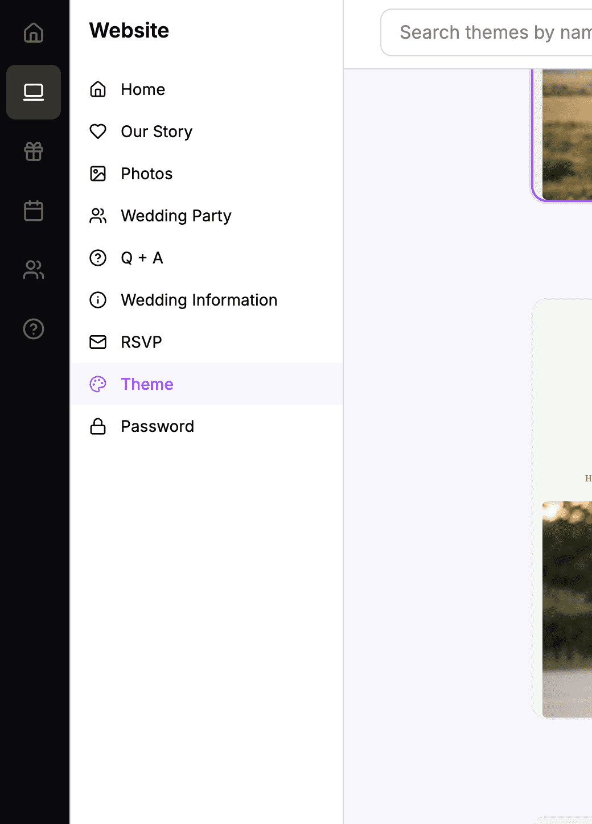This screenshot has width=592, height=824.
Task: Select the currently highlighted theme thumbnail
Action: (566, 134)
